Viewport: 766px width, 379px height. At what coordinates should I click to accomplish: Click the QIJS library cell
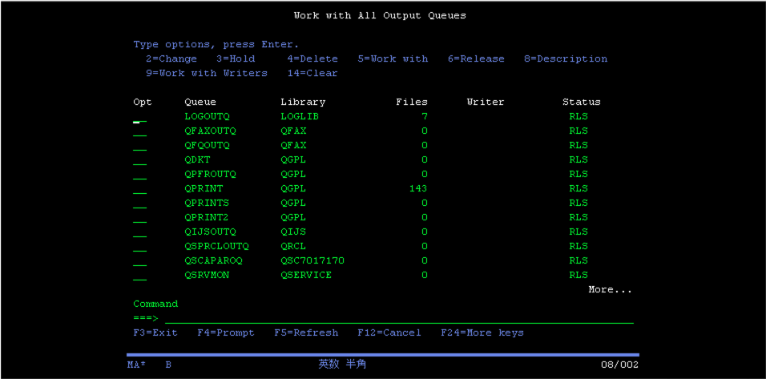[x=293, y=232]
